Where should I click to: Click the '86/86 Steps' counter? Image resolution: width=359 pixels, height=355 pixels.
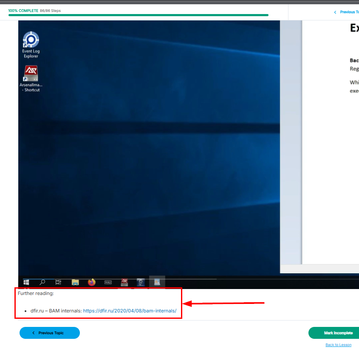(51, 11)
